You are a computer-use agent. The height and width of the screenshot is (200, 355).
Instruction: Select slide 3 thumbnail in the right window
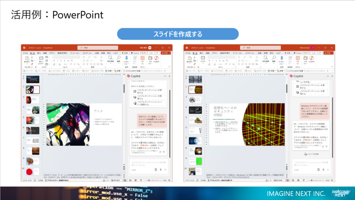195,100
